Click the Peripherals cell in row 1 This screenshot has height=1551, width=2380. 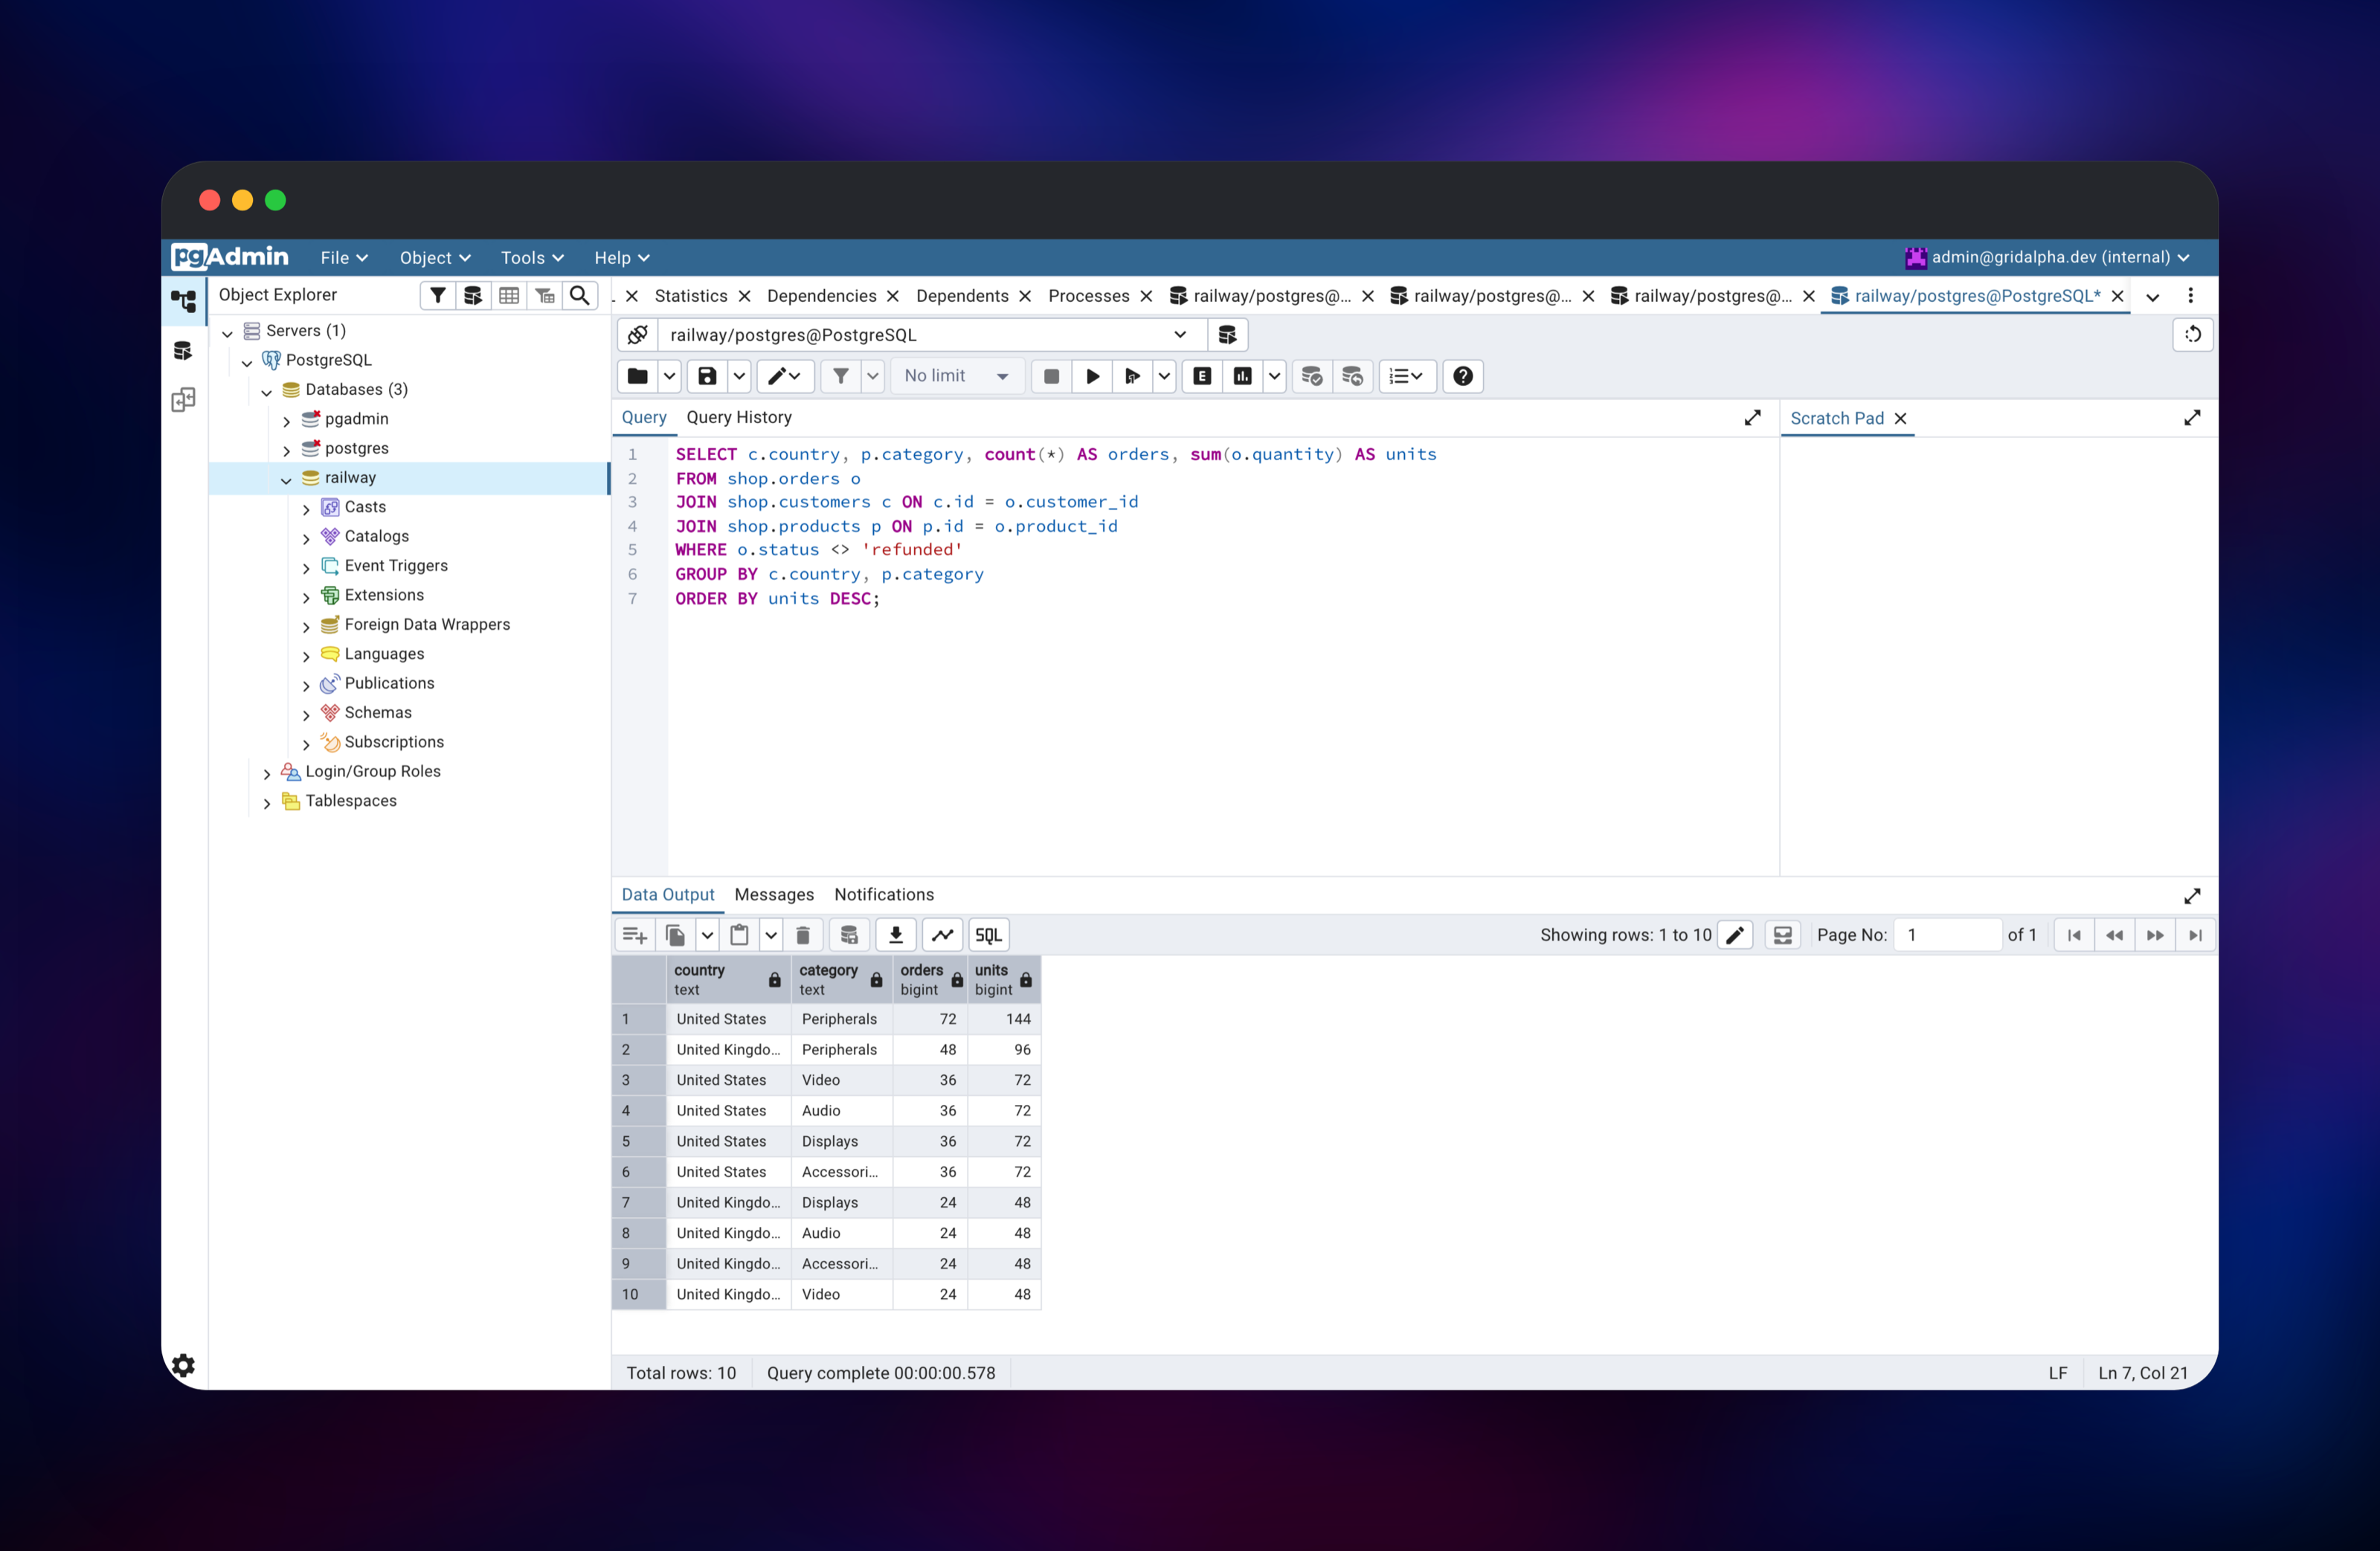click(x=842, y=1019)
